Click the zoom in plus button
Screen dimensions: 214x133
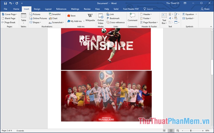pyautogui.click(x=203, y=131)
